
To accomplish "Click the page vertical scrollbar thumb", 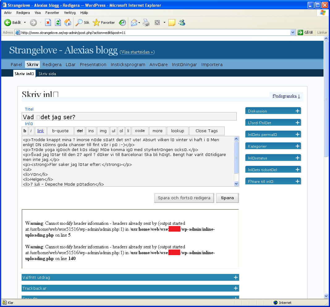I will click(x=326, y=99).
